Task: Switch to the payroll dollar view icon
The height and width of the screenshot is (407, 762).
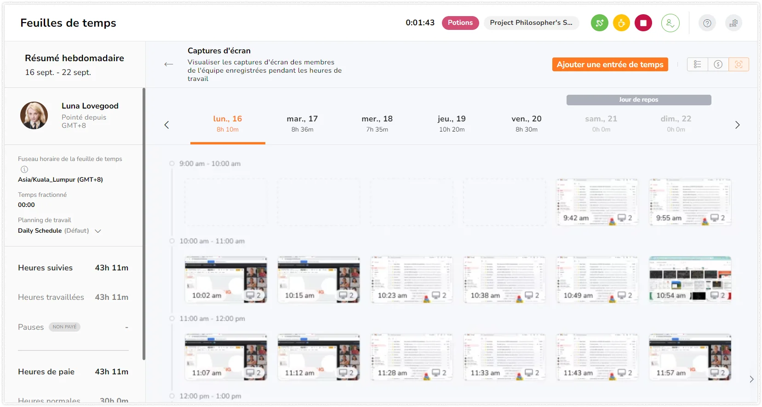Action: click(718, 64)
